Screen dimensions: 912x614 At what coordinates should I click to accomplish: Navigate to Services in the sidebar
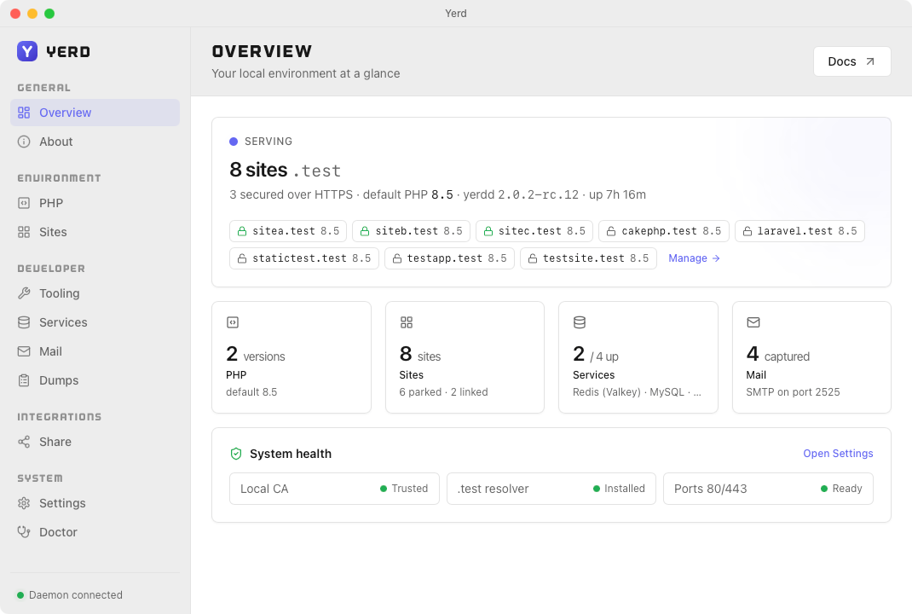(x=95, y=322)
